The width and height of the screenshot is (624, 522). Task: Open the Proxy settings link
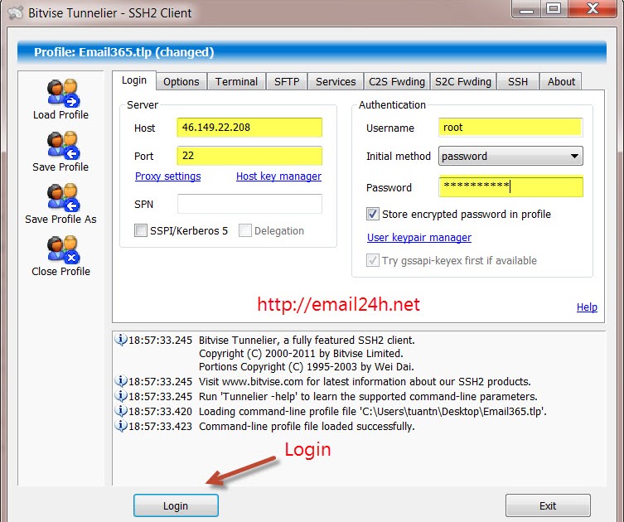[x=168, y=176]
